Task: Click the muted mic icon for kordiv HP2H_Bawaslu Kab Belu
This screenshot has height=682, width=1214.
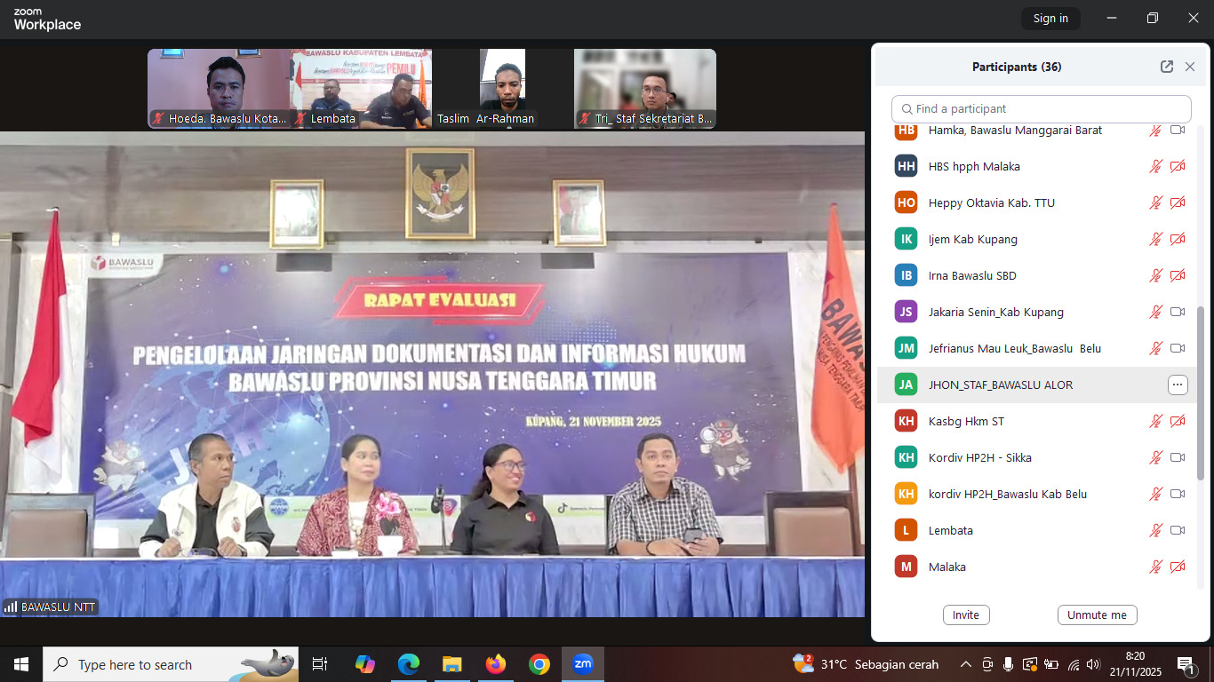Action: click(x=1155, y=494)
